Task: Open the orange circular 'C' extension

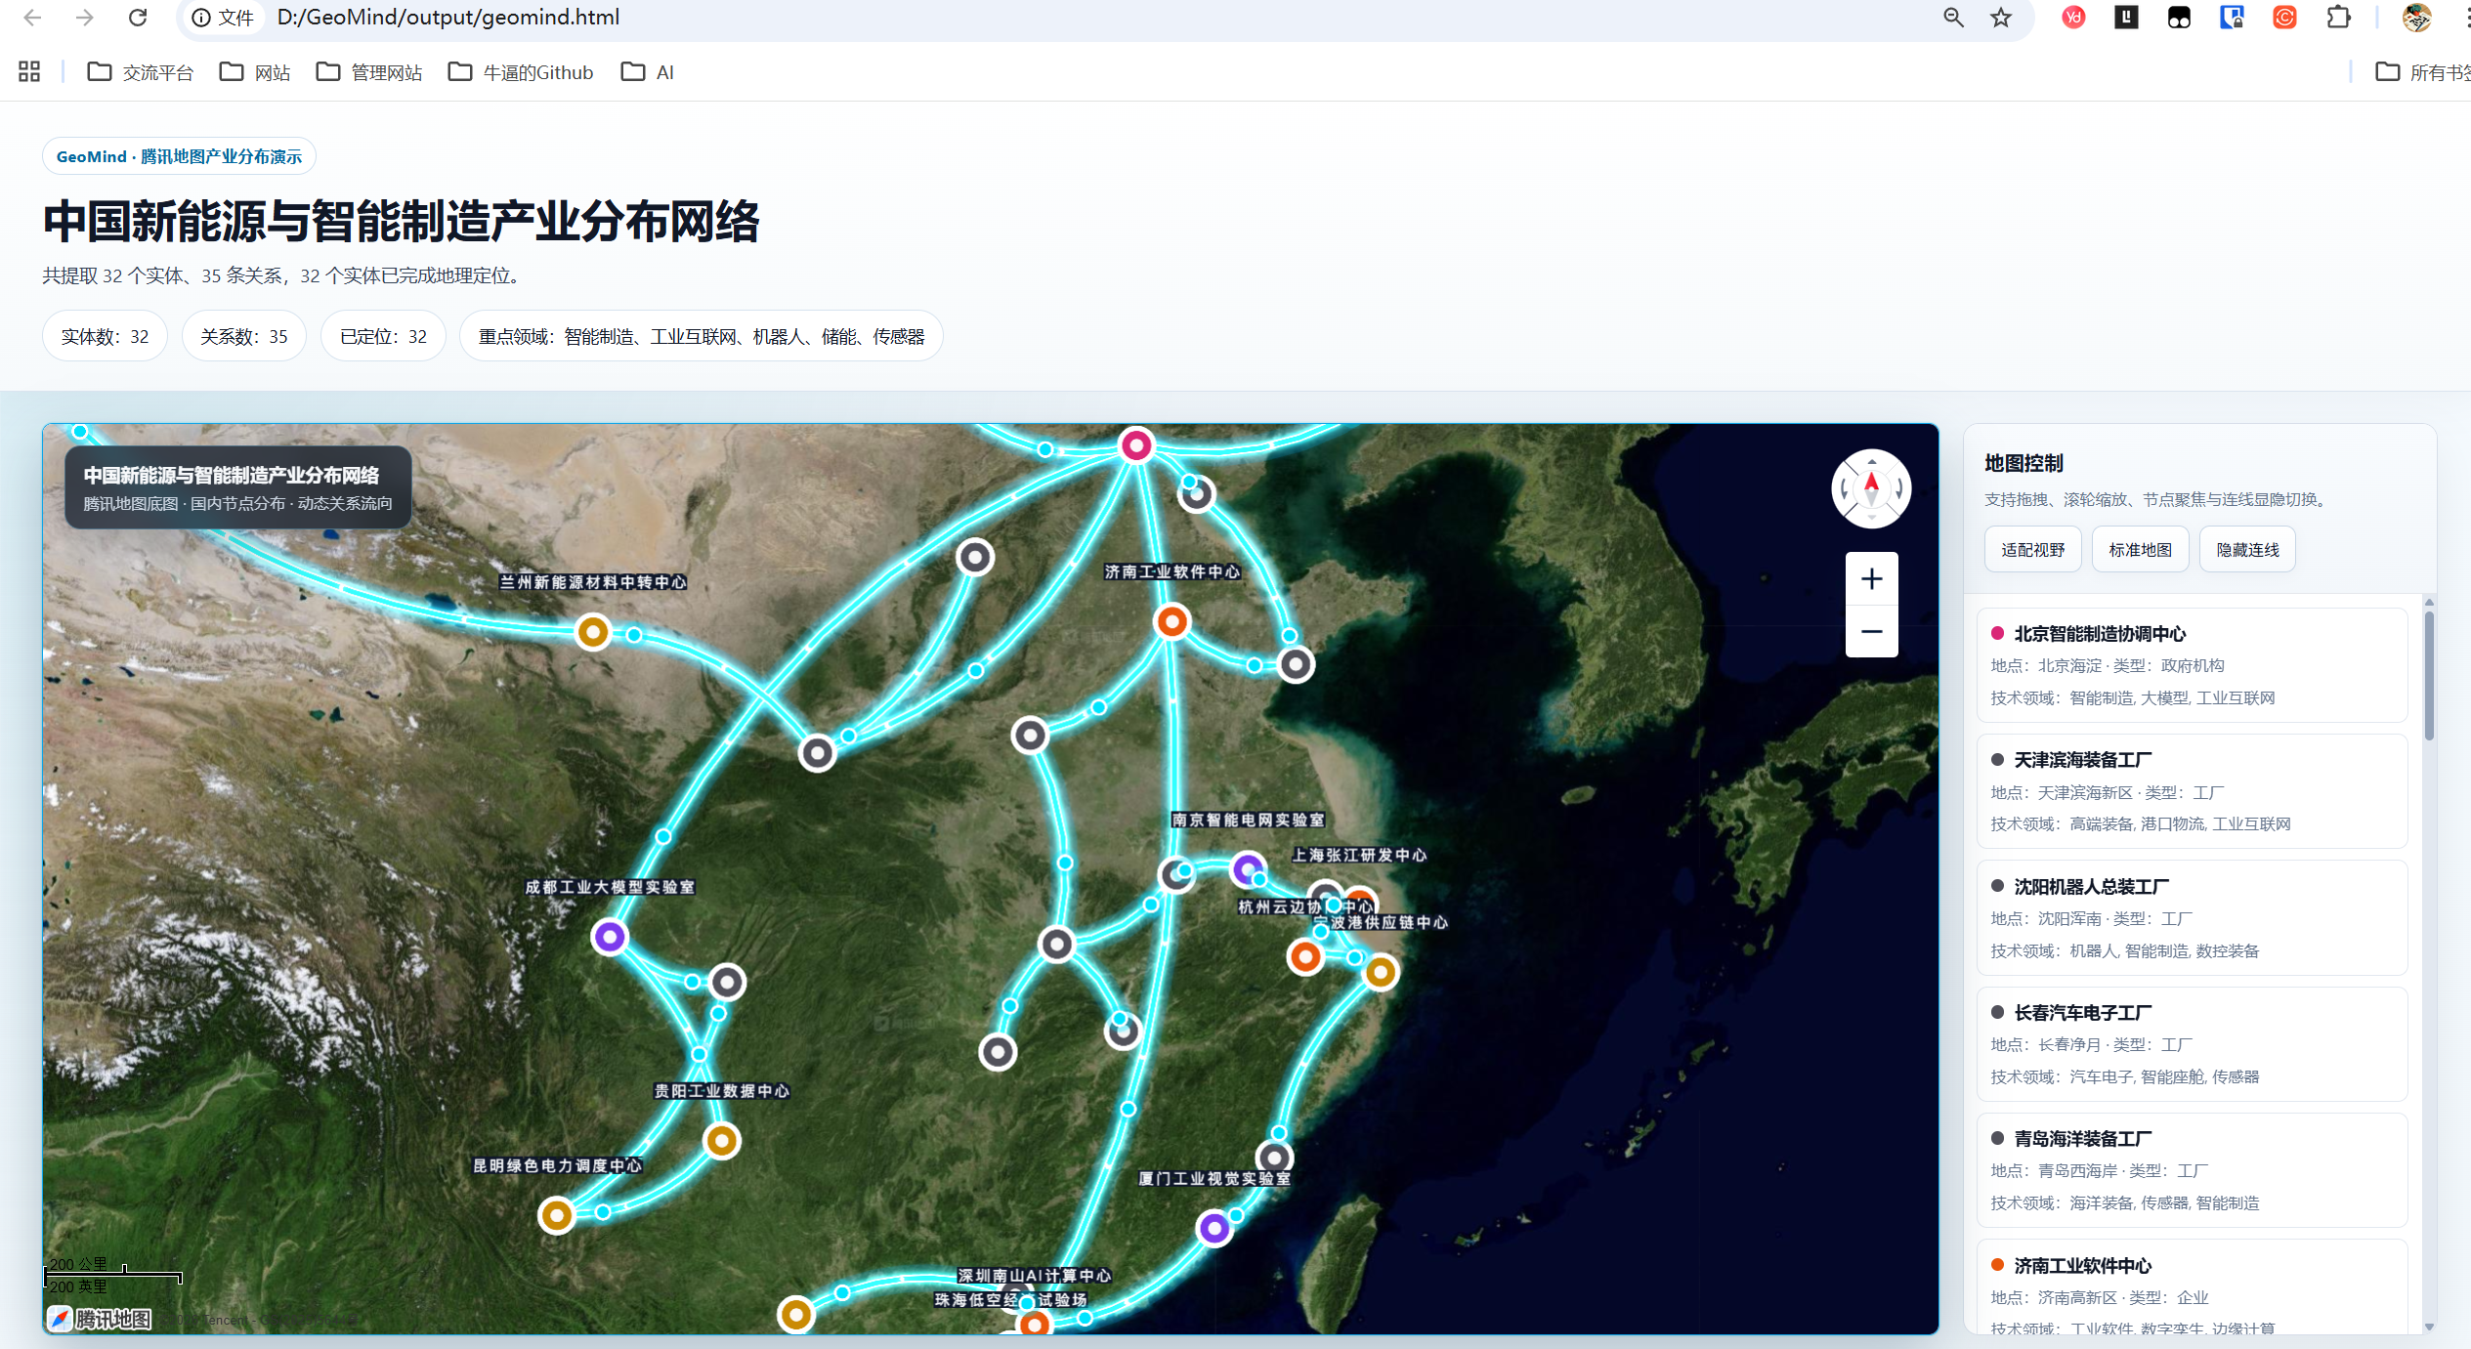Action: 2284,18
